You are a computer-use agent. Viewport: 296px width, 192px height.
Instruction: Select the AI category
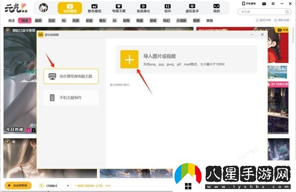(x=114, y=21)
